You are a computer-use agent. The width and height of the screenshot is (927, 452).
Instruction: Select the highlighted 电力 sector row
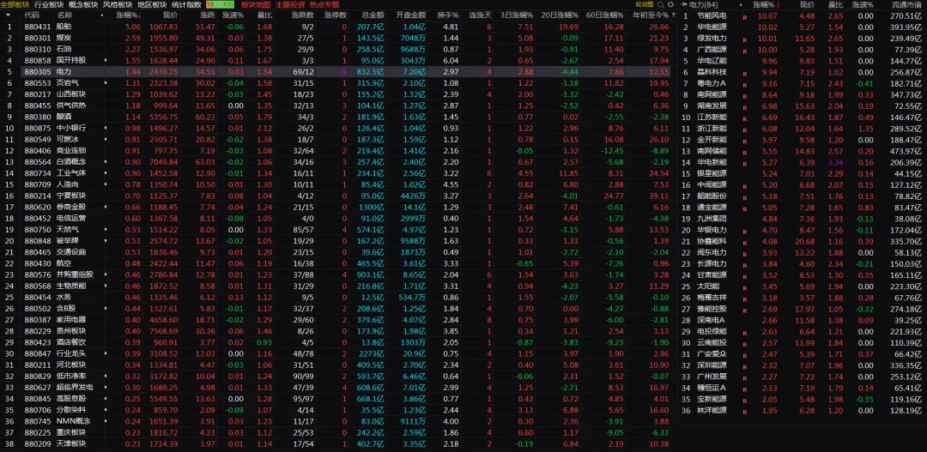[x=336, y=71]
